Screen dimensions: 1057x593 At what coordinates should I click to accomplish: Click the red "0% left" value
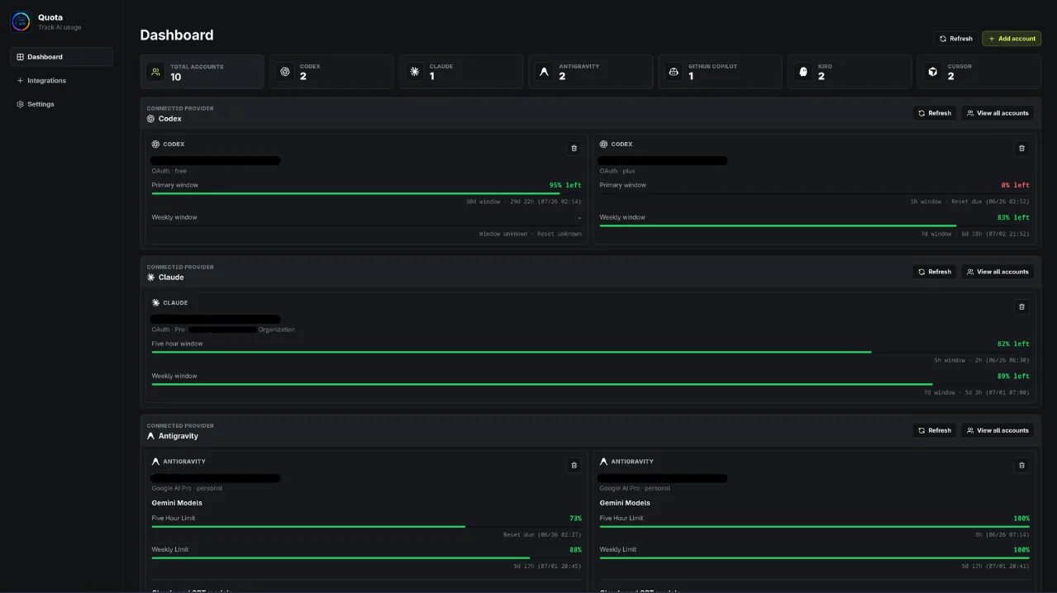click(1015, 185)
